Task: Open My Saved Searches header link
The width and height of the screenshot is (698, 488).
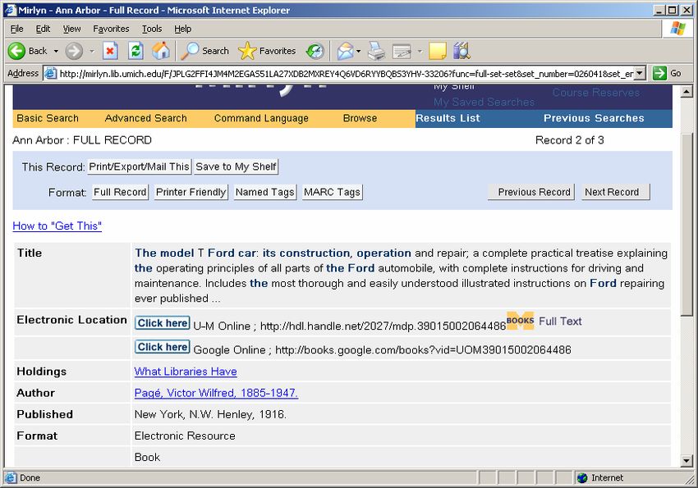Action: [x=484, y=103]
